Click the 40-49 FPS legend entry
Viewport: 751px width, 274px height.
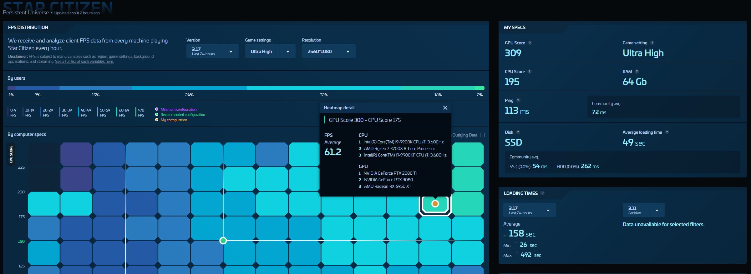click(x=85, y=112)
